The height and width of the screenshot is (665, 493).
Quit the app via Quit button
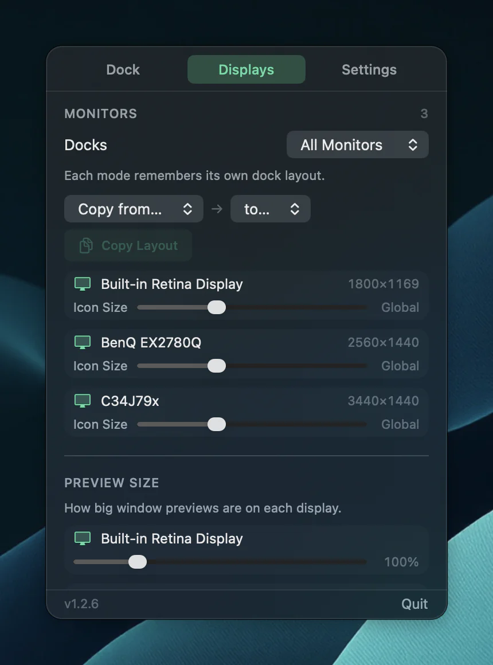414,604
